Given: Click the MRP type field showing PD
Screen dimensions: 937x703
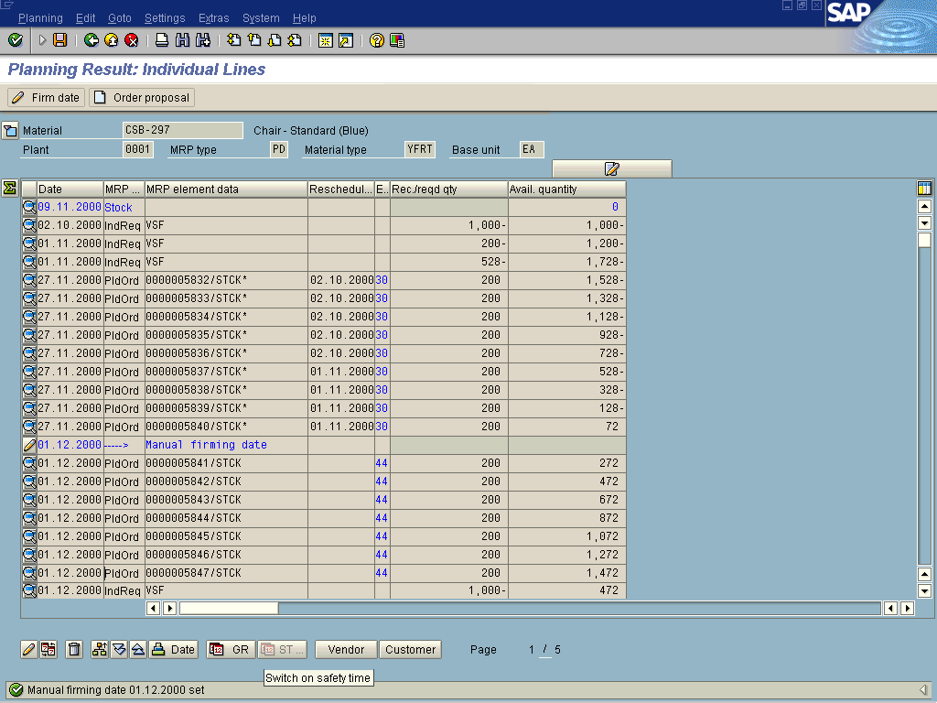Looking at the screenshot, I should 279,149.
